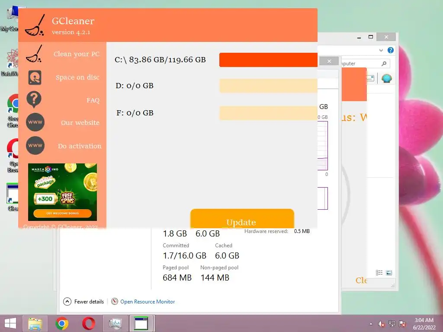The width and height of the screenshot is (443, 332).
Task: Open the FAQ menu entry
Action: [93, 100]
